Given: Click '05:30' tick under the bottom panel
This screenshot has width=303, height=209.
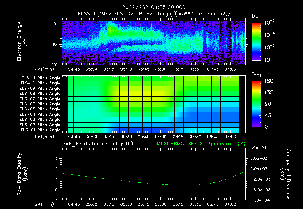Looking at the screenshot, I should [x=126, y=204].
